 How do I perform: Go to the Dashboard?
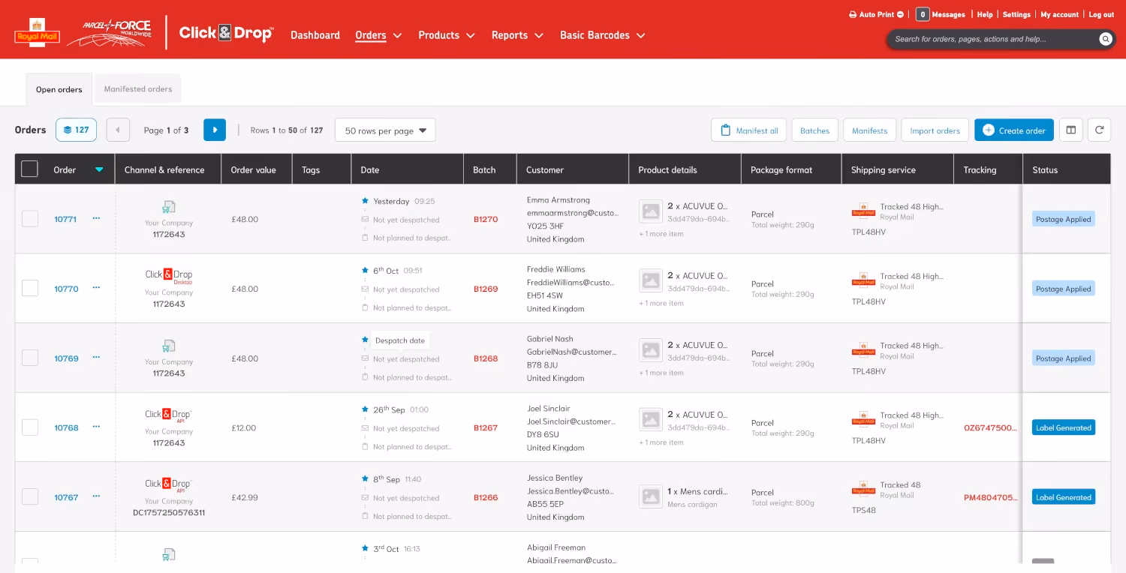point(315,35)
